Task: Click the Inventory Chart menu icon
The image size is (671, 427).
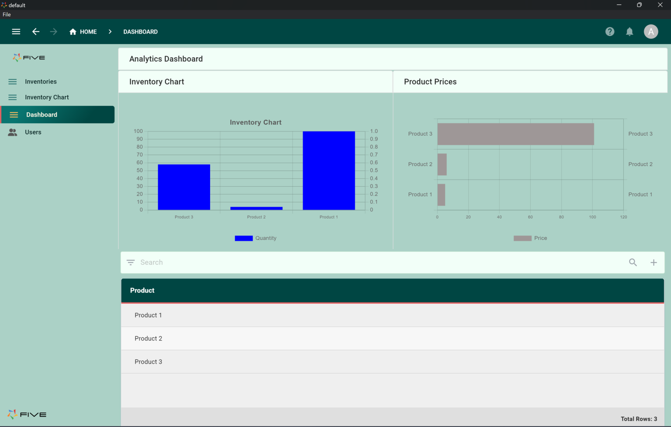Action: [13, 97]
